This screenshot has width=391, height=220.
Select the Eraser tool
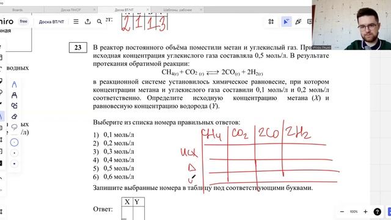14,116
